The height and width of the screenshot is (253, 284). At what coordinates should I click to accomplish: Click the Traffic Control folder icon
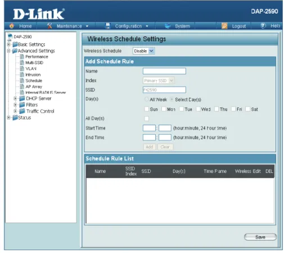tap(22, 111)
